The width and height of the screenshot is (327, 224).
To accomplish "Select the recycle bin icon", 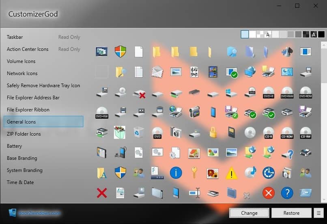I will 139,132.
